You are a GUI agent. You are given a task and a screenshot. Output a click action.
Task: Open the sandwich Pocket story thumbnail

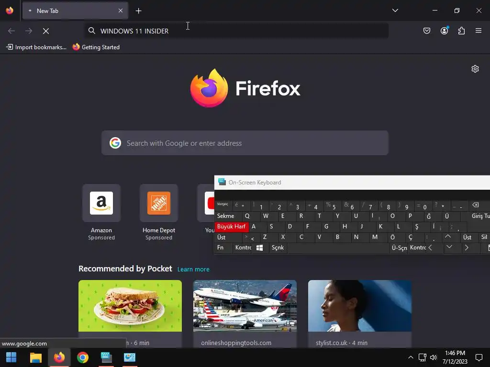point(130,306)
